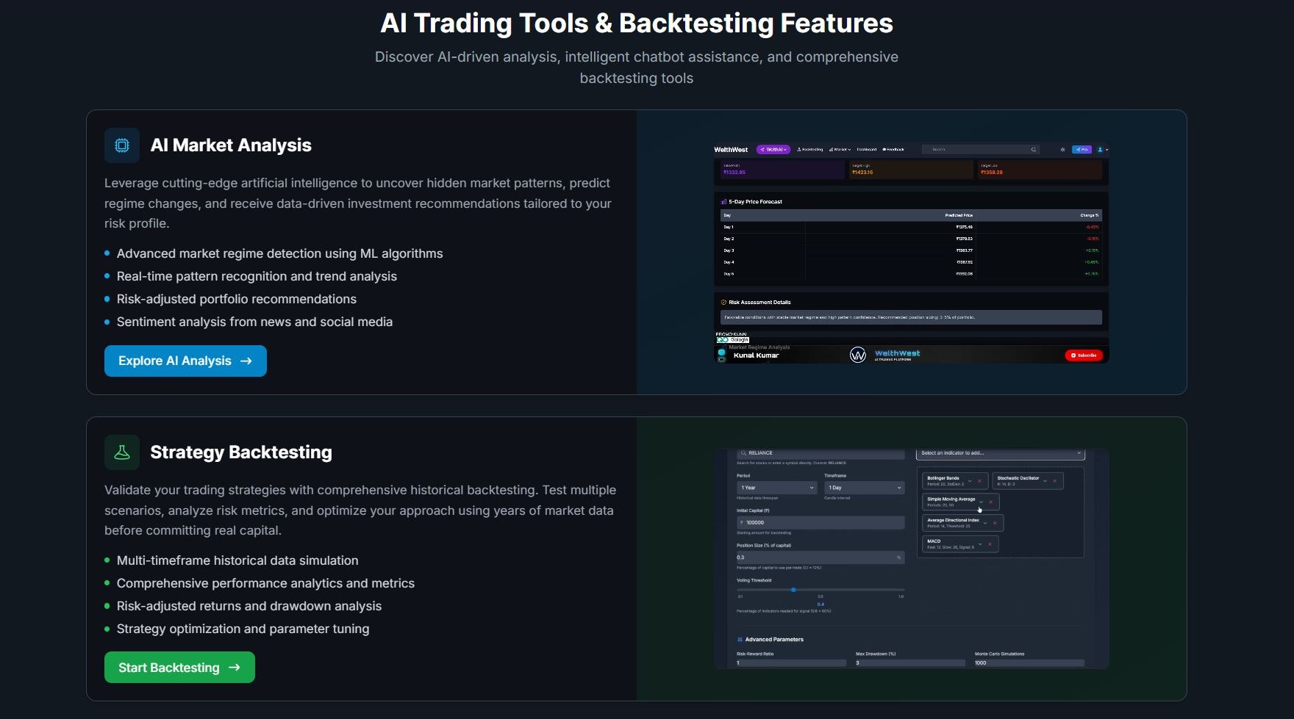Expand the Simple Moving Average chevron
This screenshot has width=1294, height=719.
(981, 502)
